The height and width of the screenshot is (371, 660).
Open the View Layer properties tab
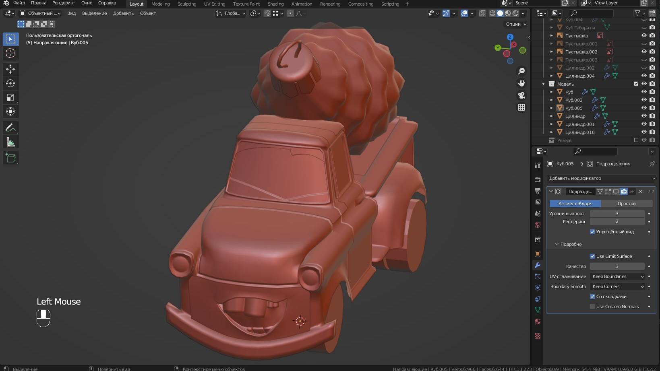538,202
